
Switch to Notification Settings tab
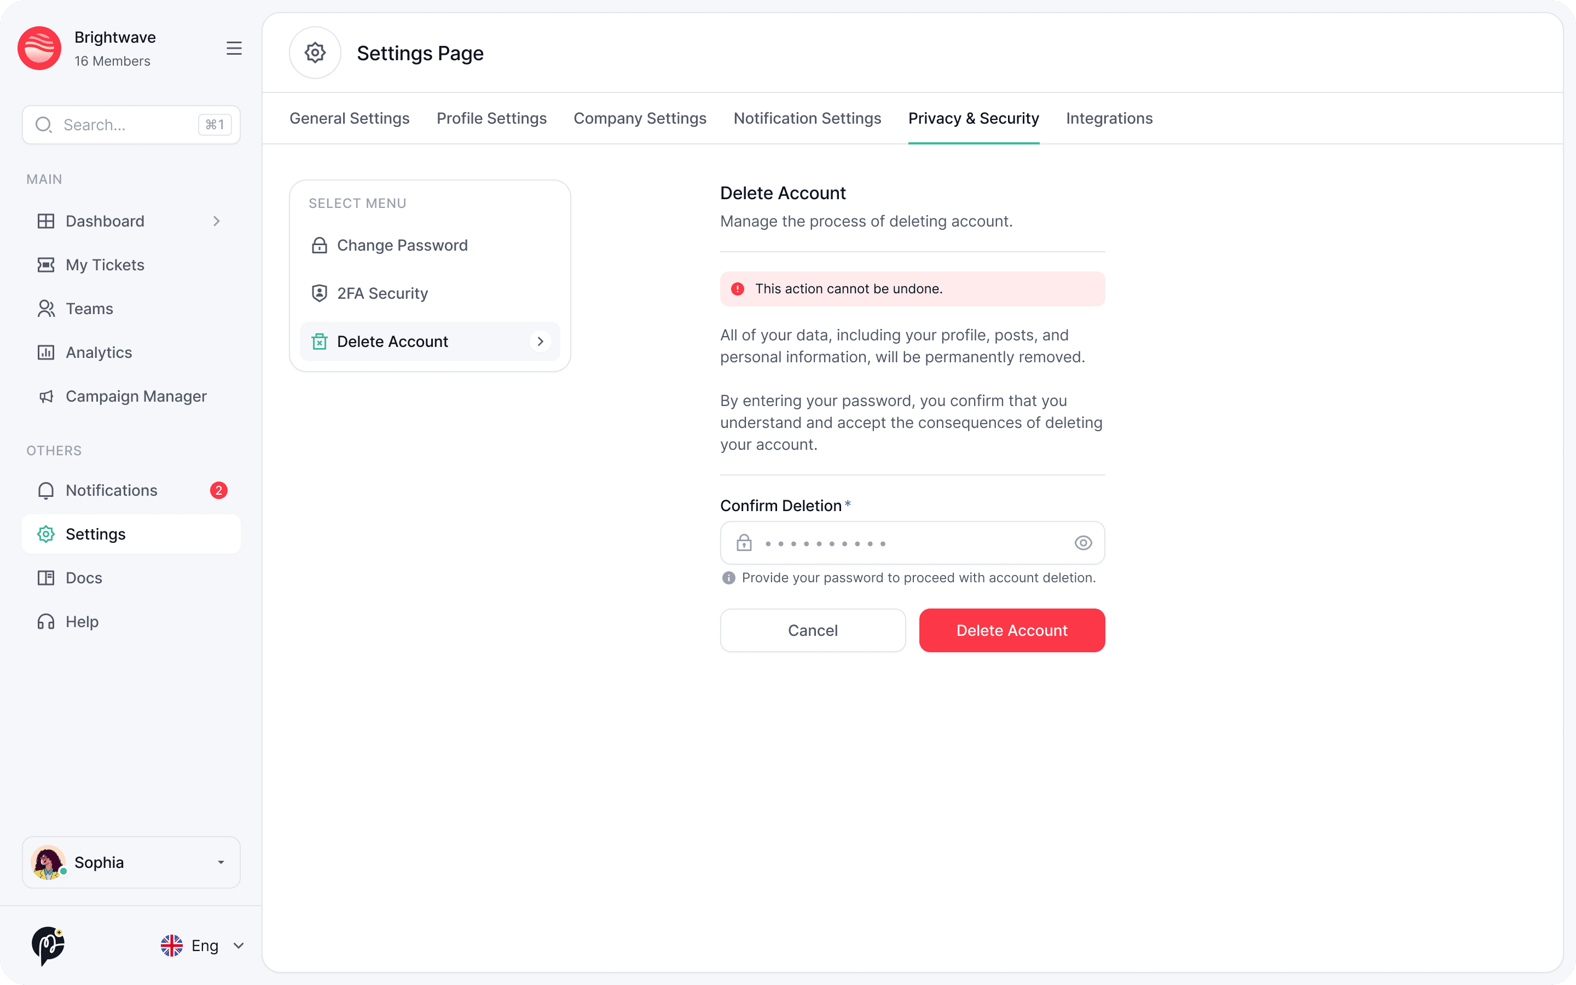[x=807, y=119]
